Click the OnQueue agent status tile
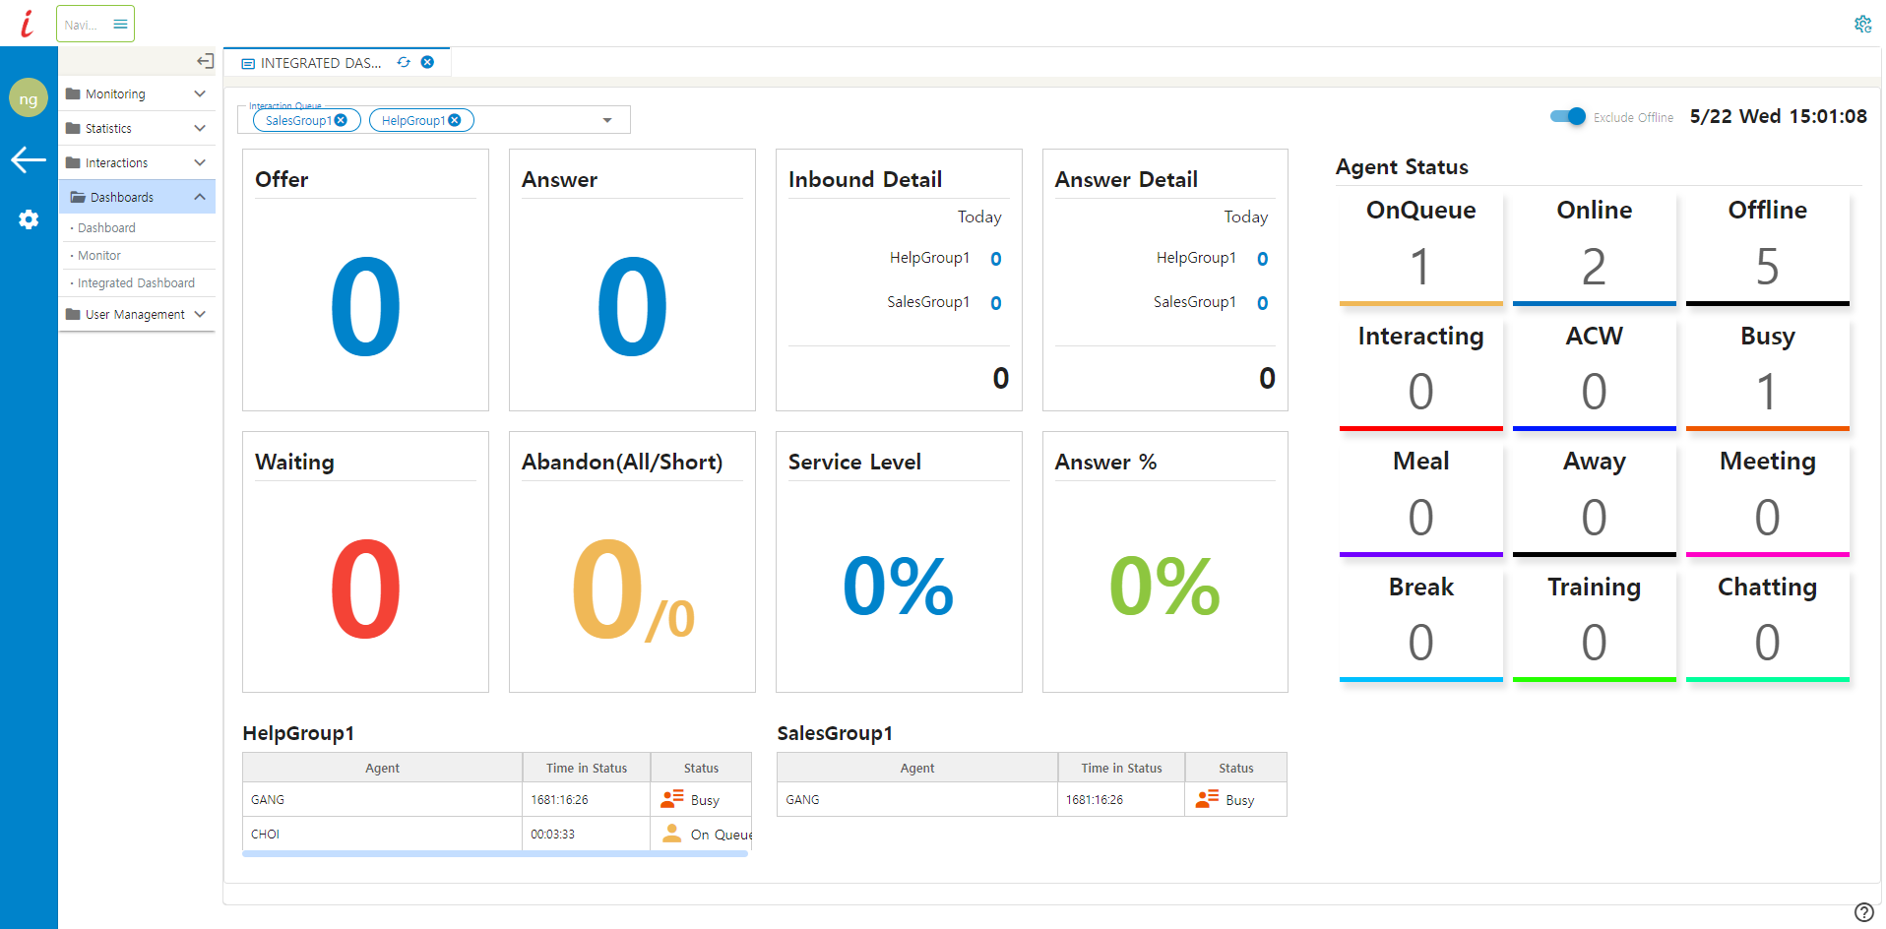This screenshot has height=929, width=1886. point(1420,249)
